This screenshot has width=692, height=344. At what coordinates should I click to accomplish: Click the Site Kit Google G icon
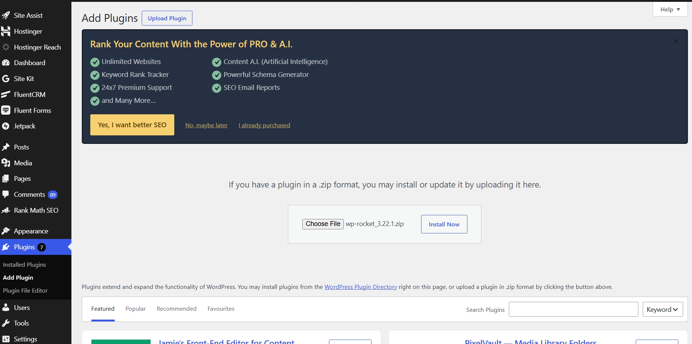pos(6,79)
